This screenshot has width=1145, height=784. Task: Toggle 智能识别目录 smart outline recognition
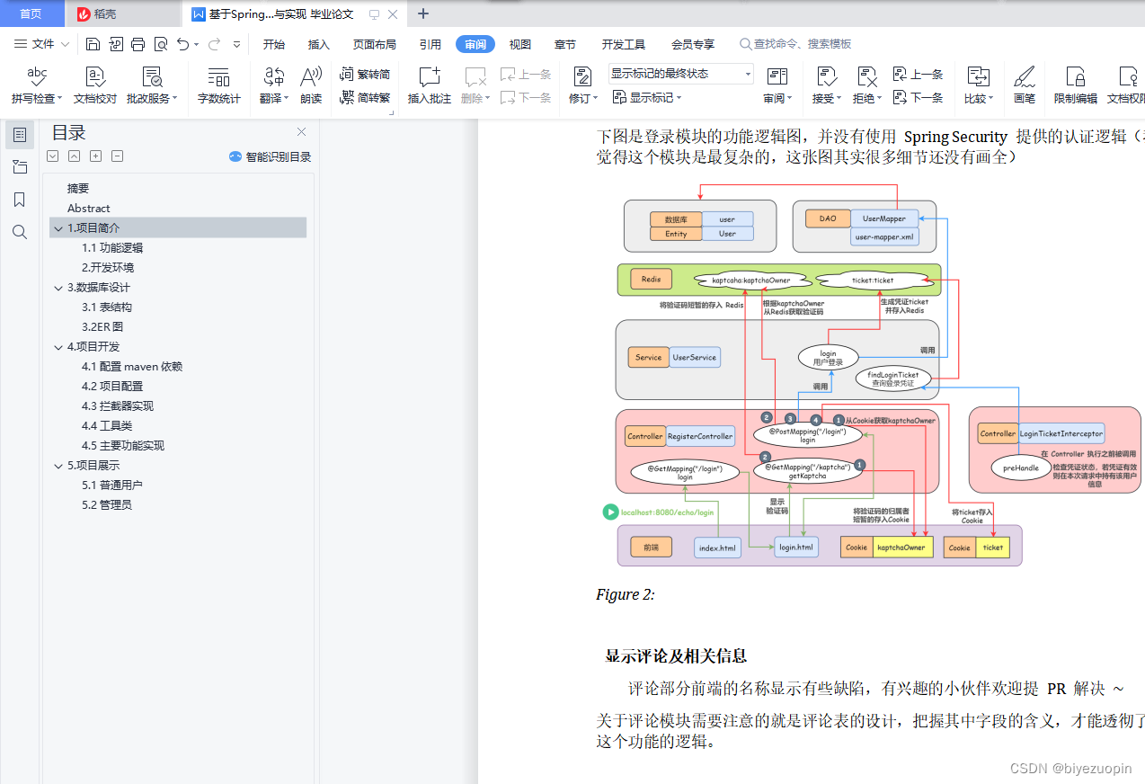270,156
